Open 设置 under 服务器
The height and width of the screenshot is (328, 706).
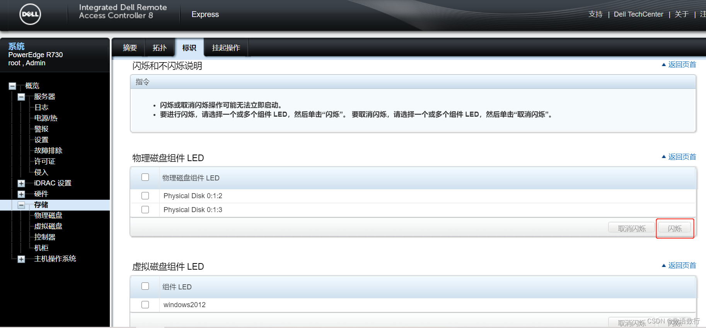[41, 140]
